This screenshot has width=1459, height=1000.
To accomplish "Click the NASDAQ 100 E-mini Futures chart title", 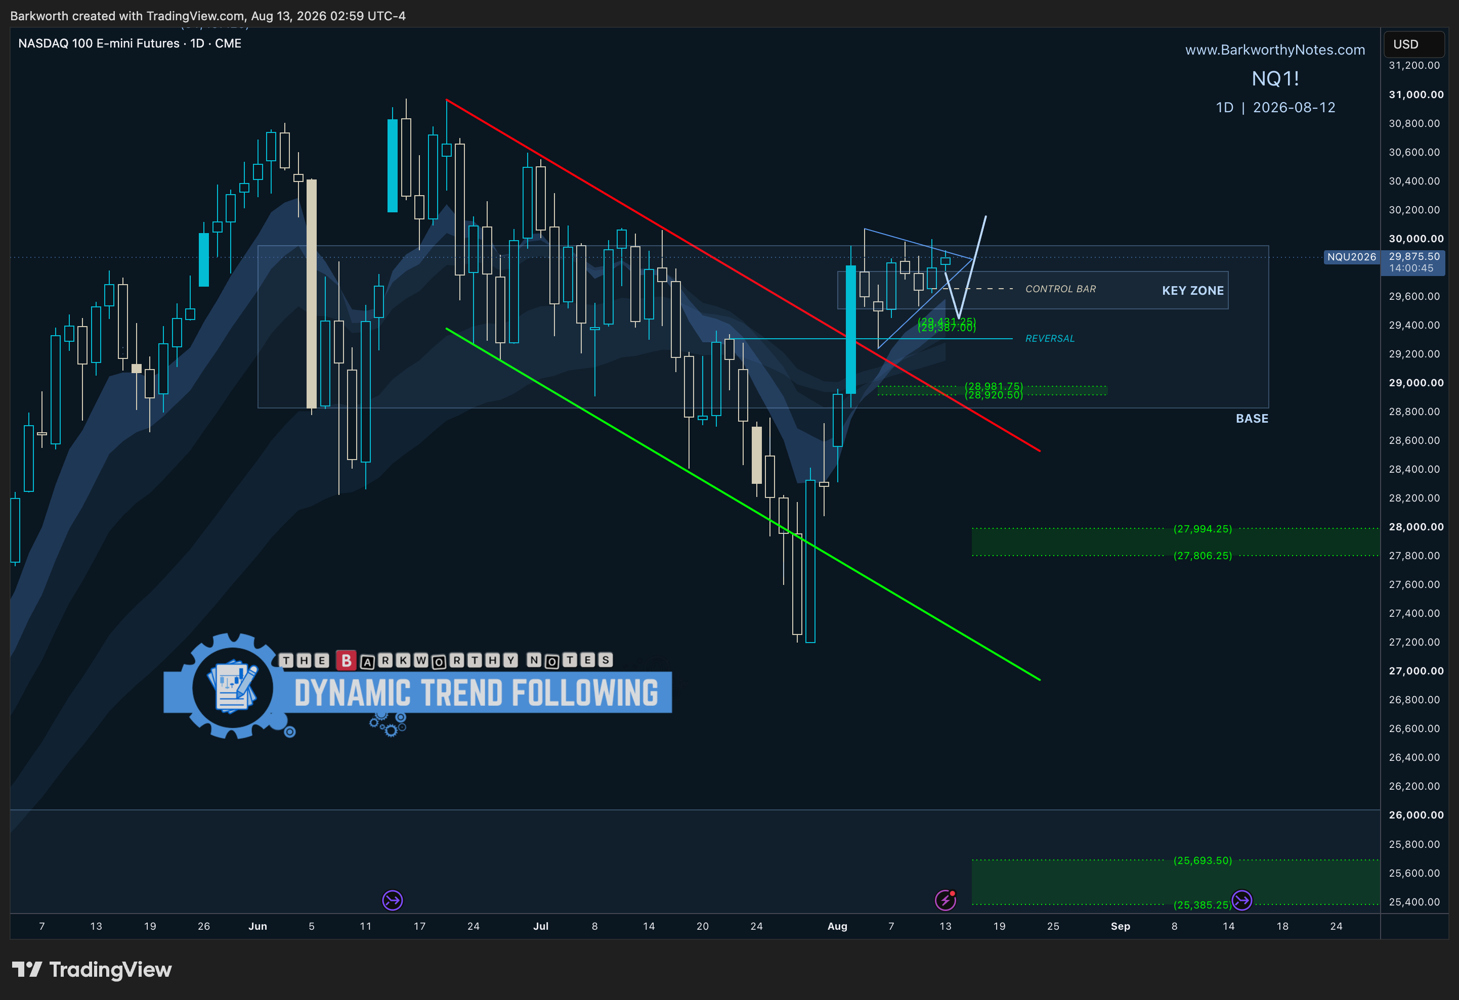I will (x=130, y=43).
